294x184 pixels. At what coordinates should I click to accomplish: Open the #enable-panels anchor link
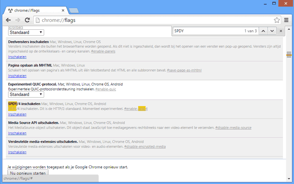pos(103,51)
